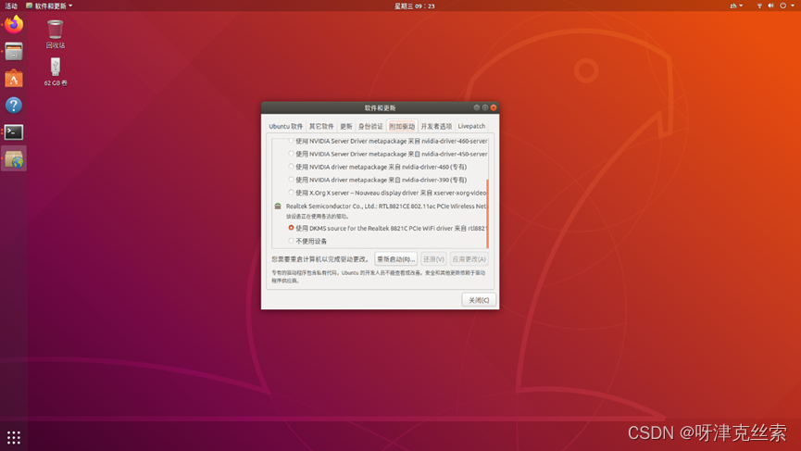Switch to the Ubuntu 软件 tab
The height and width of the screenshot is (451, 801).
285,126
